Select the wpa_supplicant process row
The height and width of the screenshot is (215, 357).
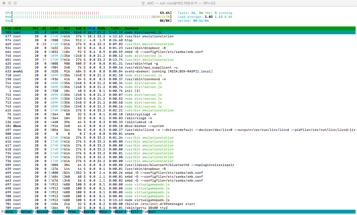[x=178, y=67]
